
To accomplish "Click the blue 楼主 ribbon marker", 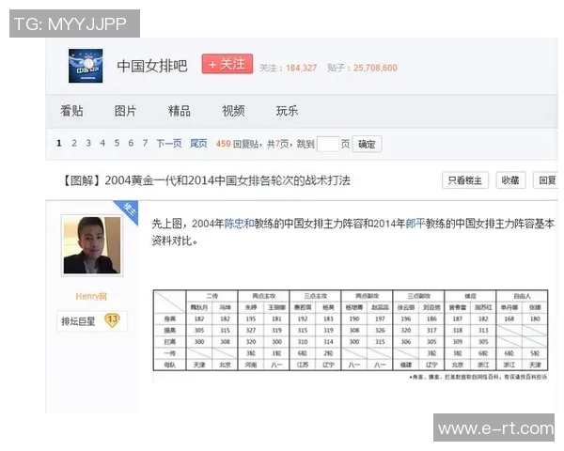I will tap(131, 211).
